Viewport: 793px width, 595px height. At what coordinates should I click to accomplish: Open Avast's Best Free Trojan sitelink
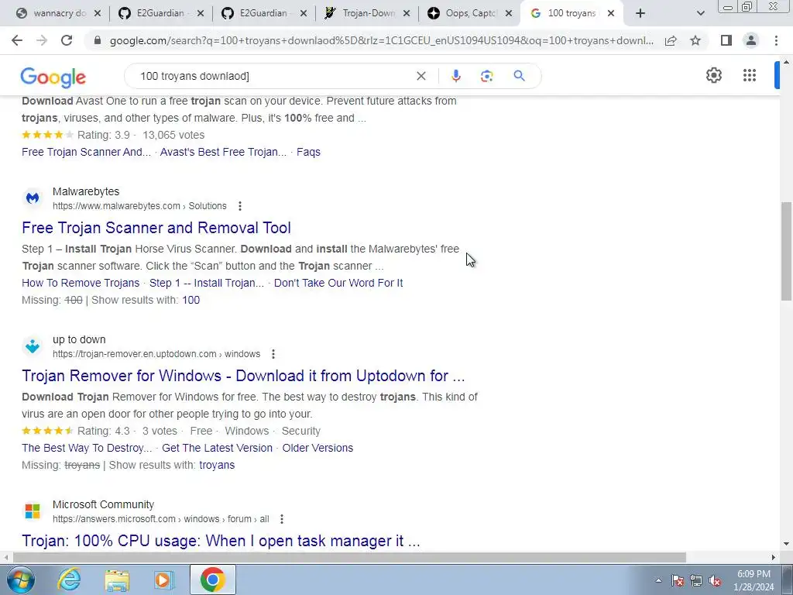(x=223, y=152)
